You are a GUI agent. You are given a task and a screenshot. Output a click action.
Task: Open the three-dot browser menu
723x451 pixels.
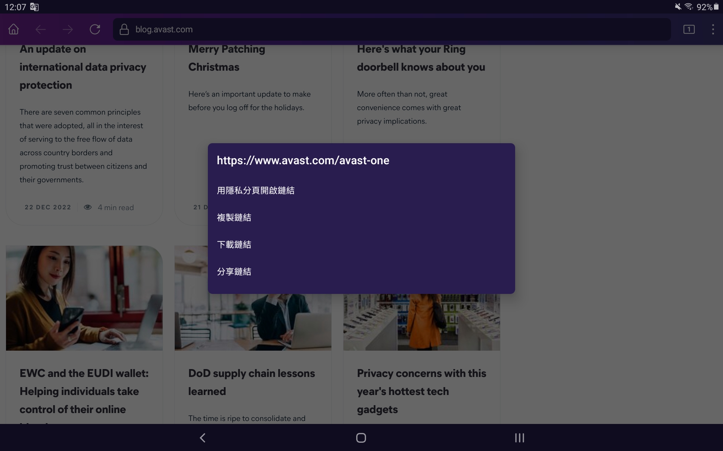tap(713, 29)
